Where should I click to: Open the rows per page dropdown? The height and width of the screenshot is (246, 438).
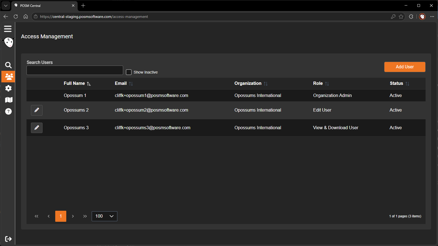pyautogui.click(x=104, y=216)
